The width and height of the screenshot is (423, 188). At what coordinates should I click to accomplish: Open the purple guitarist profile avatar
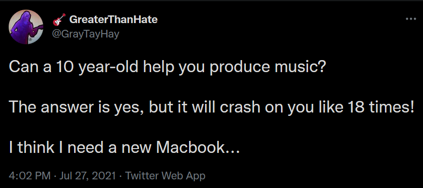[x=26, y=27]
